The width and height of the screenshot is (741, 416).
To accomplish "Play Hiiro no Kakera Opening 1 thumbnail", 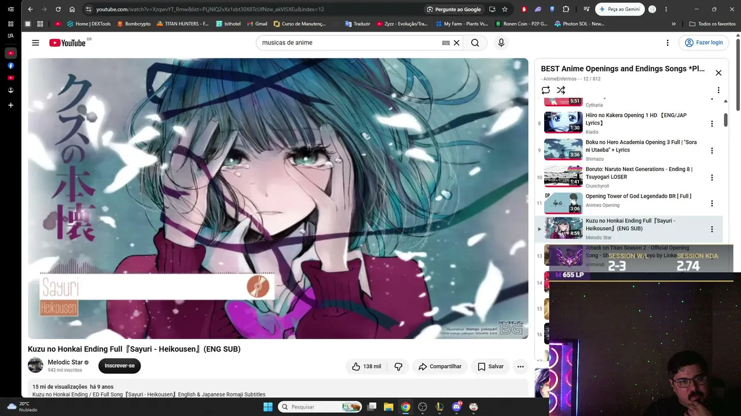I will pyautogui.click(x=563, y=122).
